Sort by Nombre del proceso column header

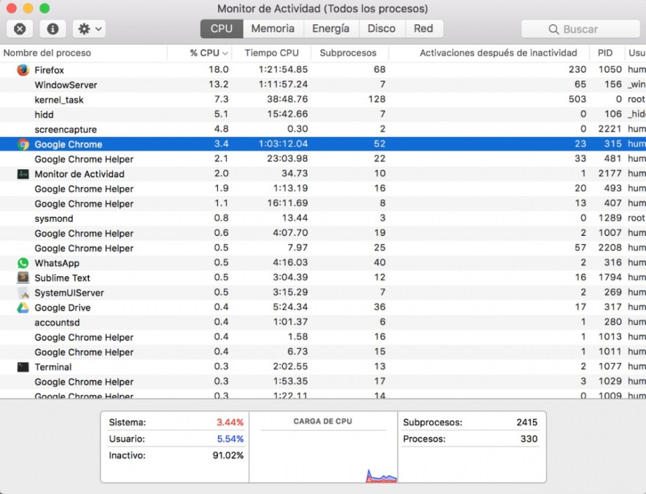tap(48, 53)
